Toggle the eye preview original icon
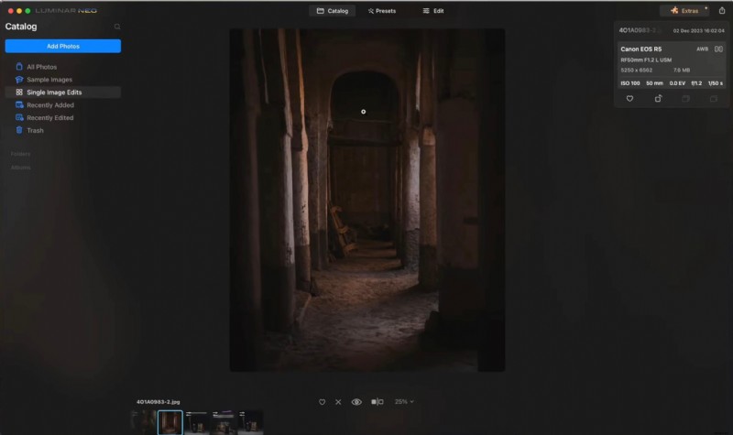Screen dimensions: 733x435 point(356,402)
